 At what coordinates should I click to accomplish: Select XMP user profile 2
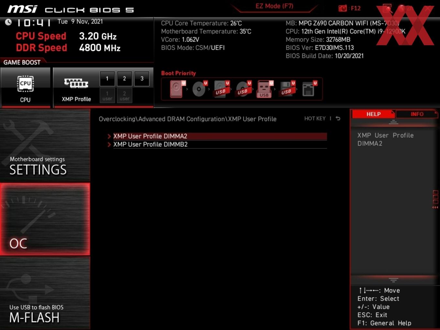[x=124, y=96]
